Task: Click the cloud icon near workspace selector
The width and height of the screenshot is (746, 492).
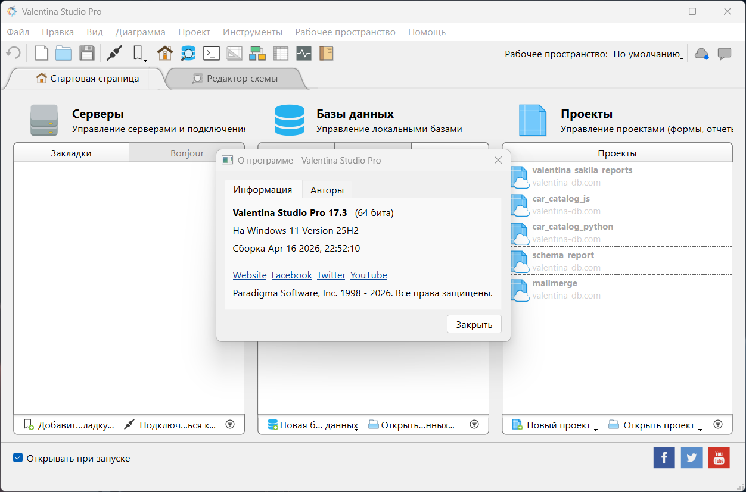Action: tap(701, 54)
